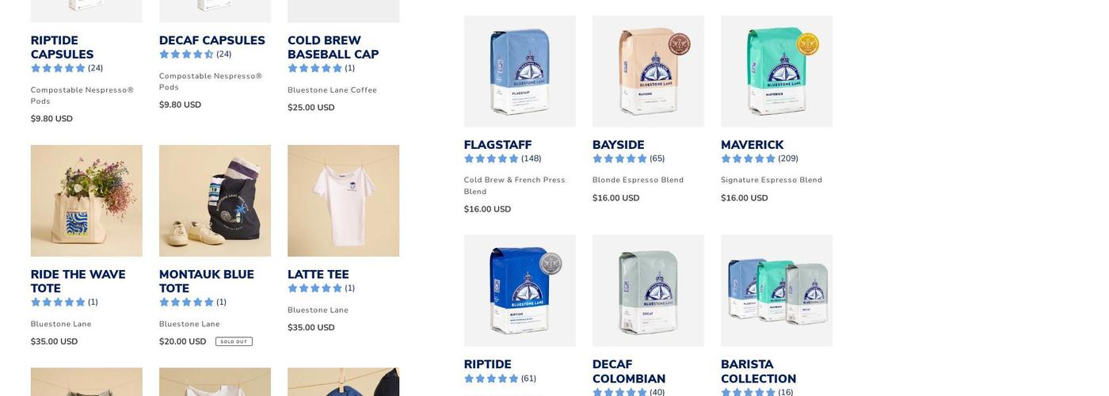Open the Montauk Blue tote photo
The height and width of the screenshot is (396, 1109).
[x=215, y=200]
